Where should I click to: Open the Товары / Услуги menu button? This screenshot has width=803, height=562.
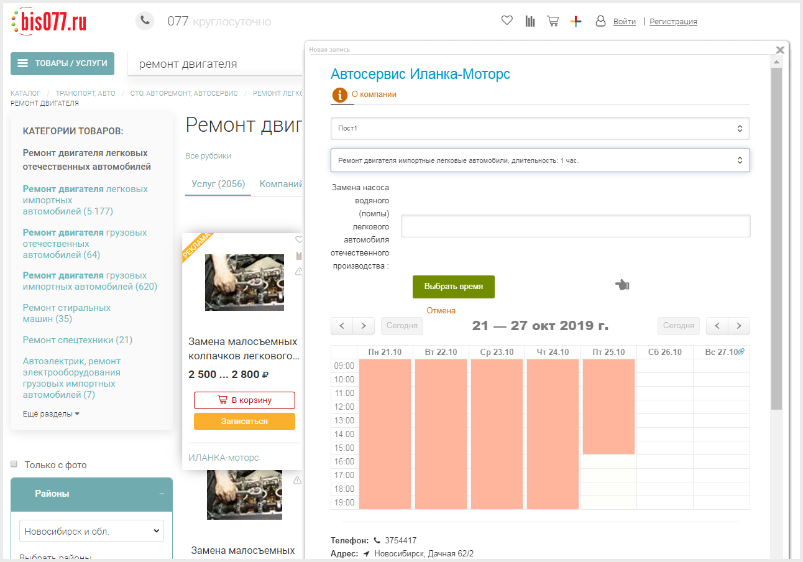coord(62,63)
